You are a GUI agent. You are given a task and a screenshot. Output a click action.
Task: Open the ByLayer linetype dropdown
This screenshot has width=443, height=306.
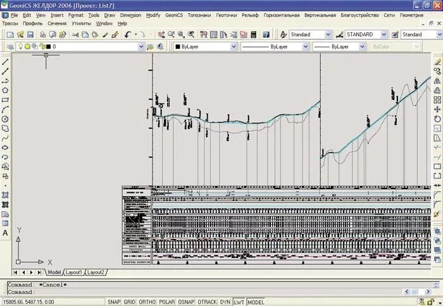coord(305,47)
